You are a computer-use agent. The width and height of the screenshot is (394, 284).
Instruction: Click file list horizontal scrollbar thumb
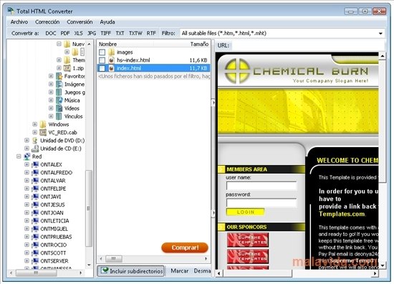pyautogui.click(x=114, y=259)
